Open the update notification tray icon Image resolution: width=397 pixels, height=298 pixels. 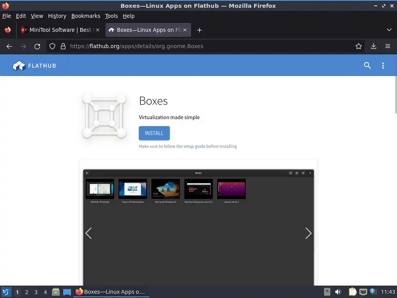[x=373, y=291]
